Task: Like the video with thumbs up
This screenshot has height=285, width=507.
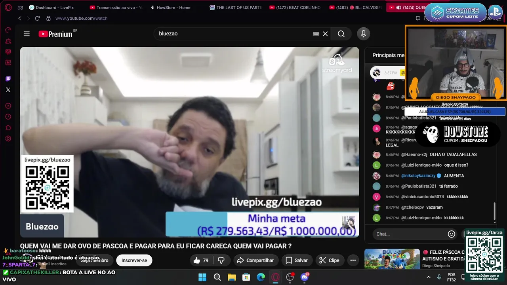Action: (x=201, y=260)
